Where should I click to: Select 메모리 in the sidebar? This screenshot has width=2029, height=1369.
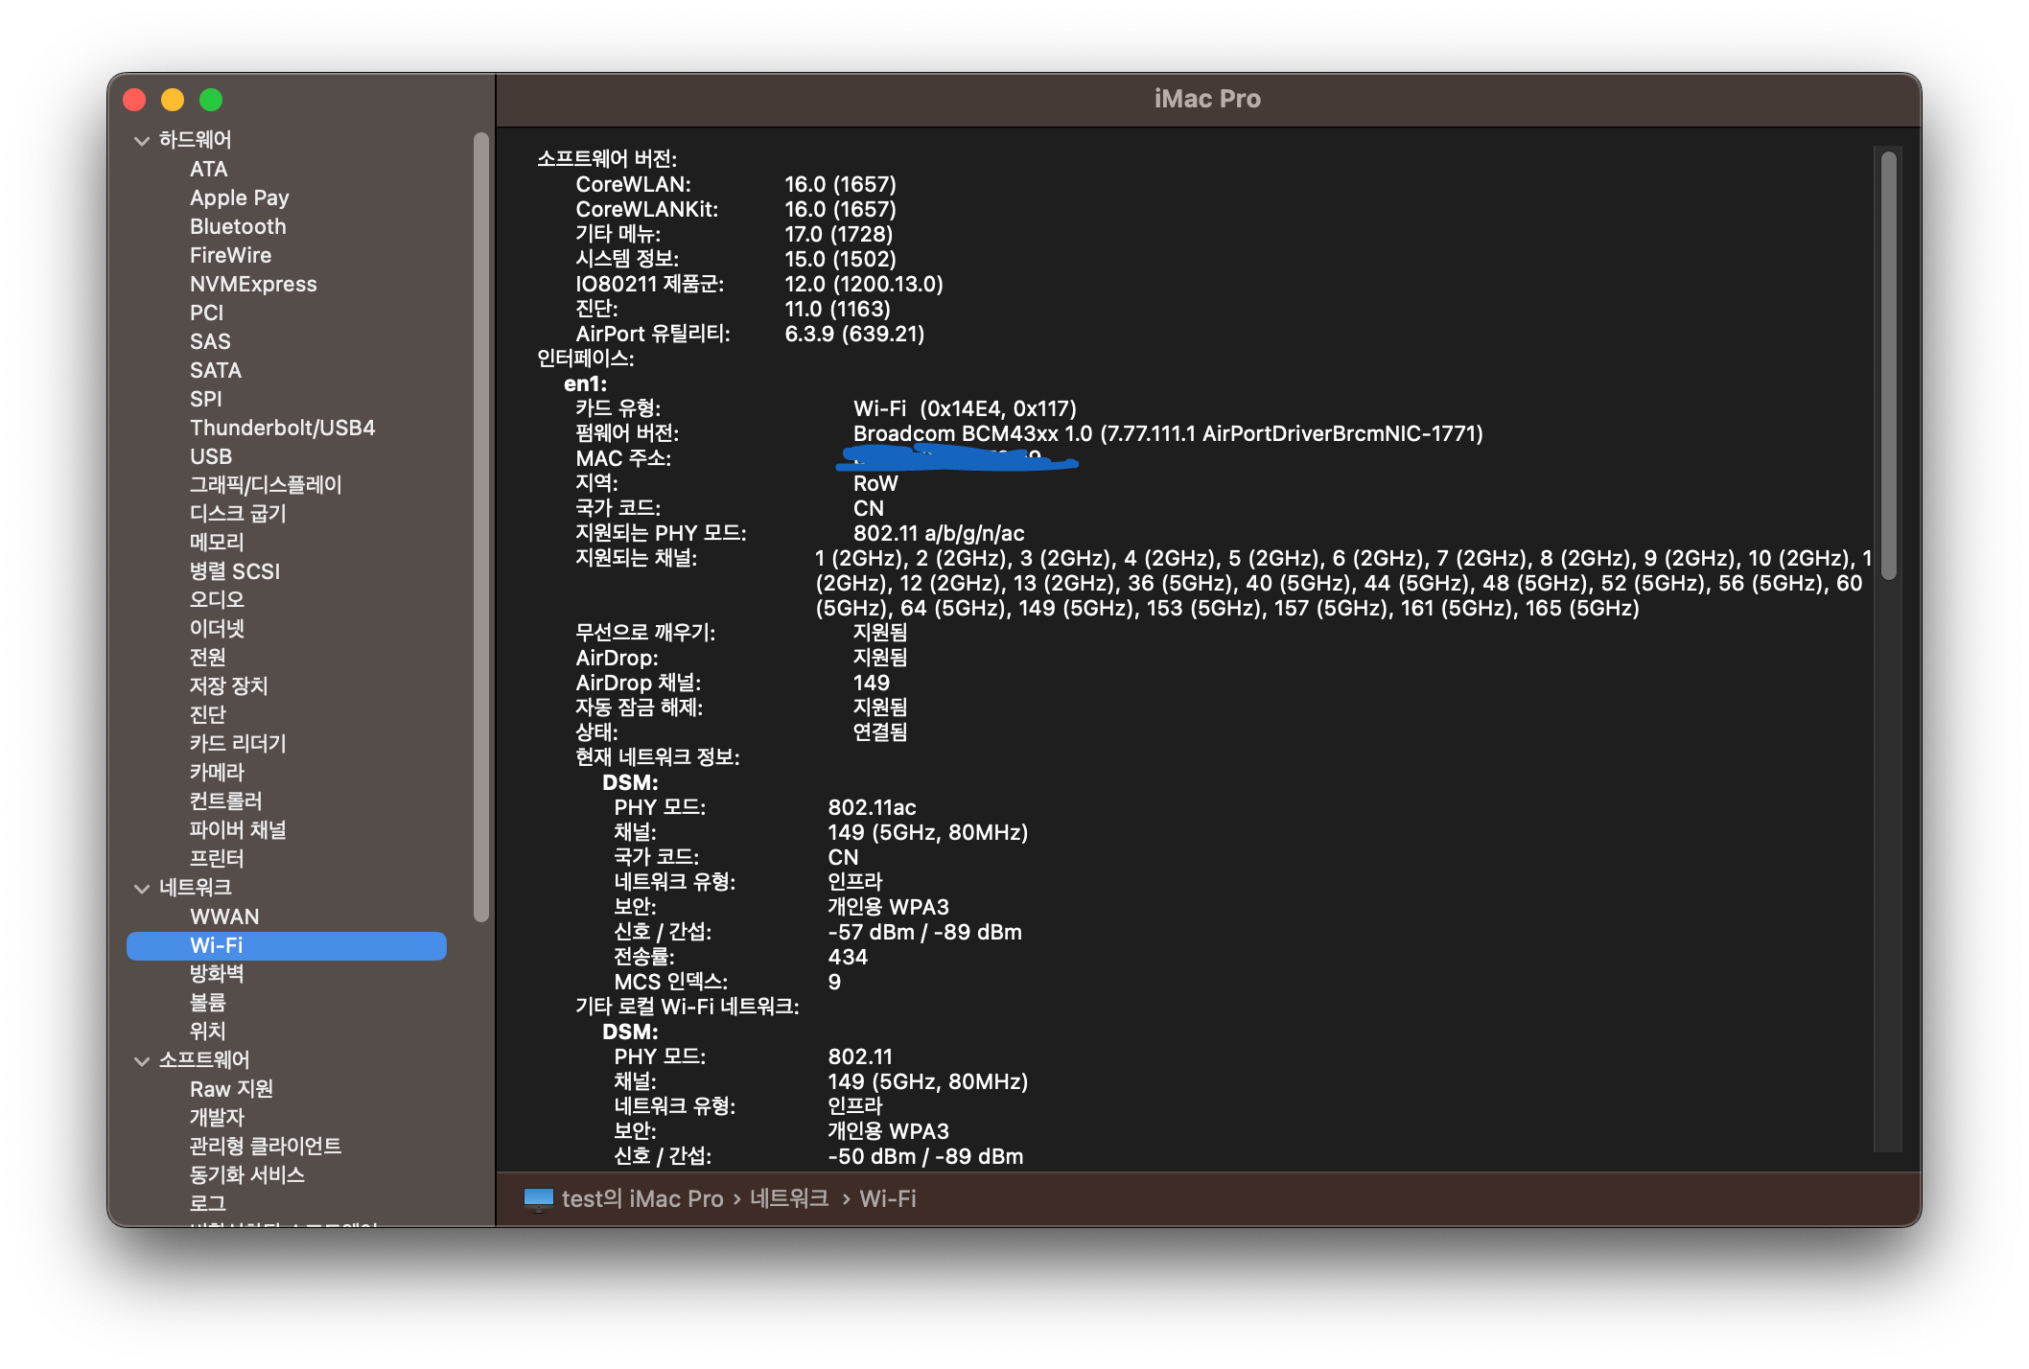(x=217, y=543)
